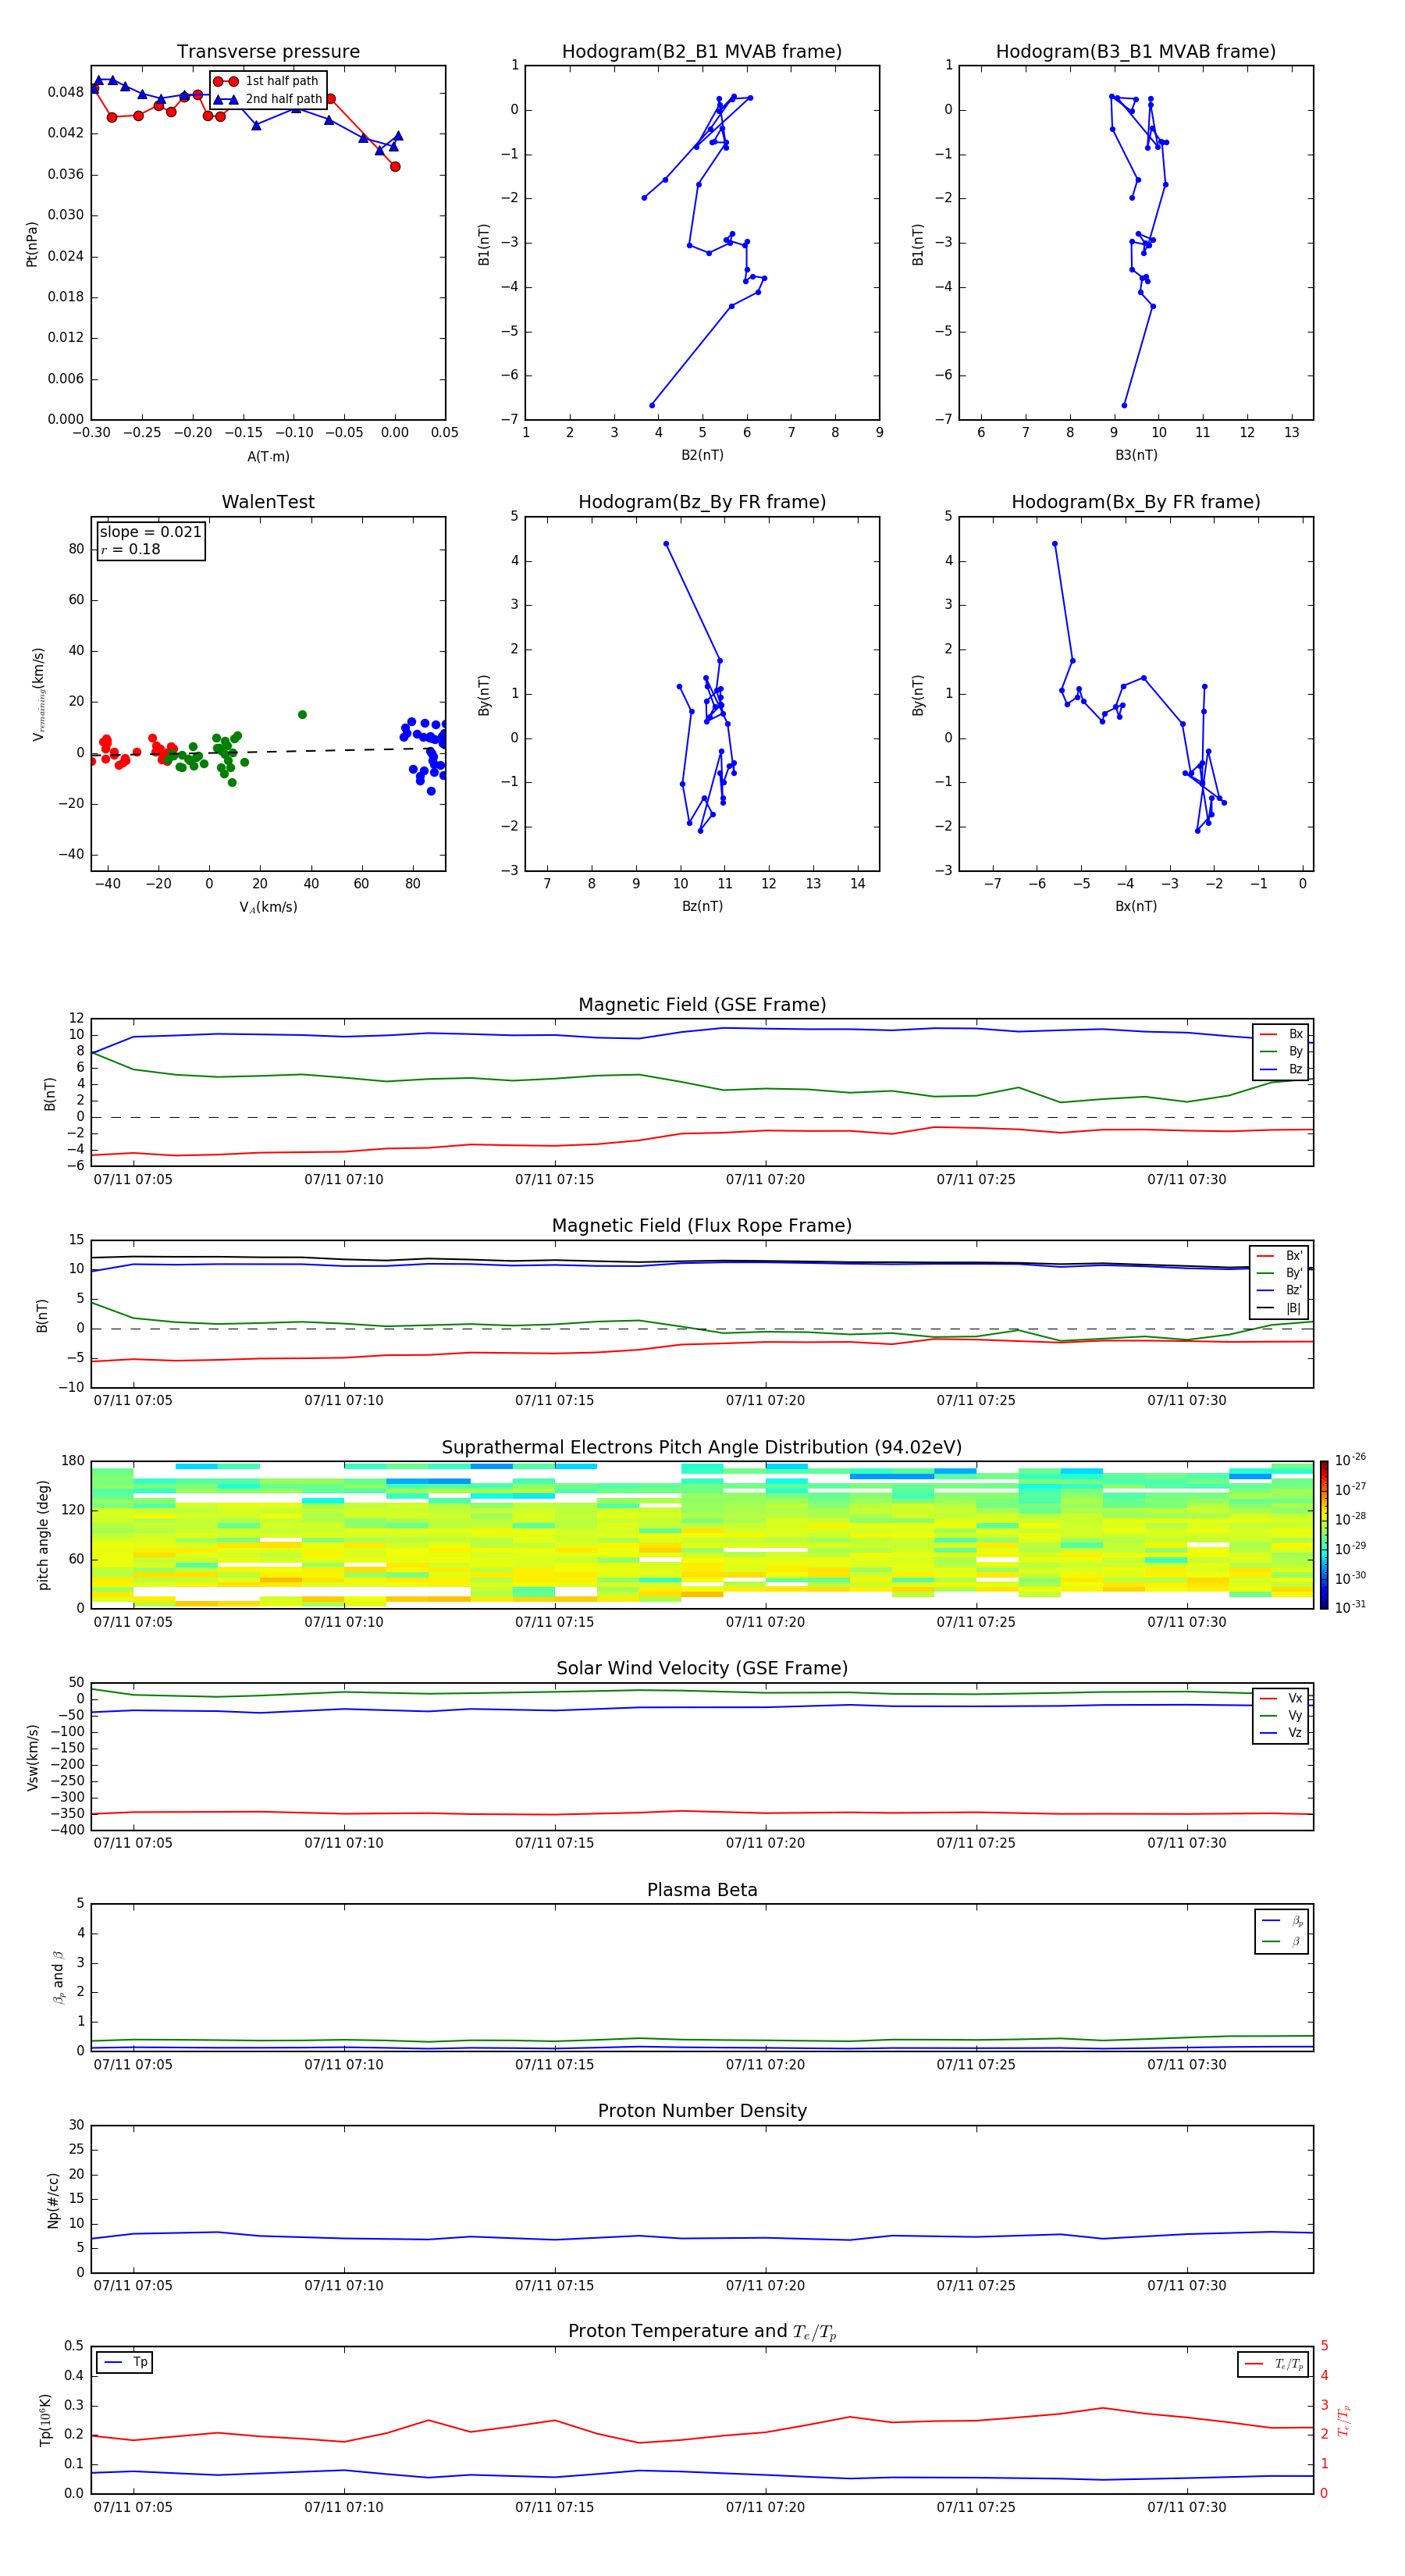Click the "B3(nT)" x-axis label
Screen dimensions: 1405x2576
(1136, 455)
